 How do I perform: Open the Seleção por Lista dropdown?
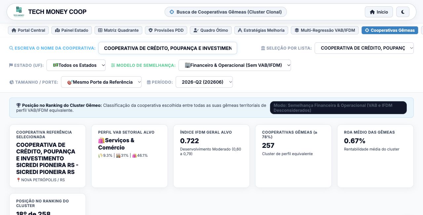coord(364,48)
